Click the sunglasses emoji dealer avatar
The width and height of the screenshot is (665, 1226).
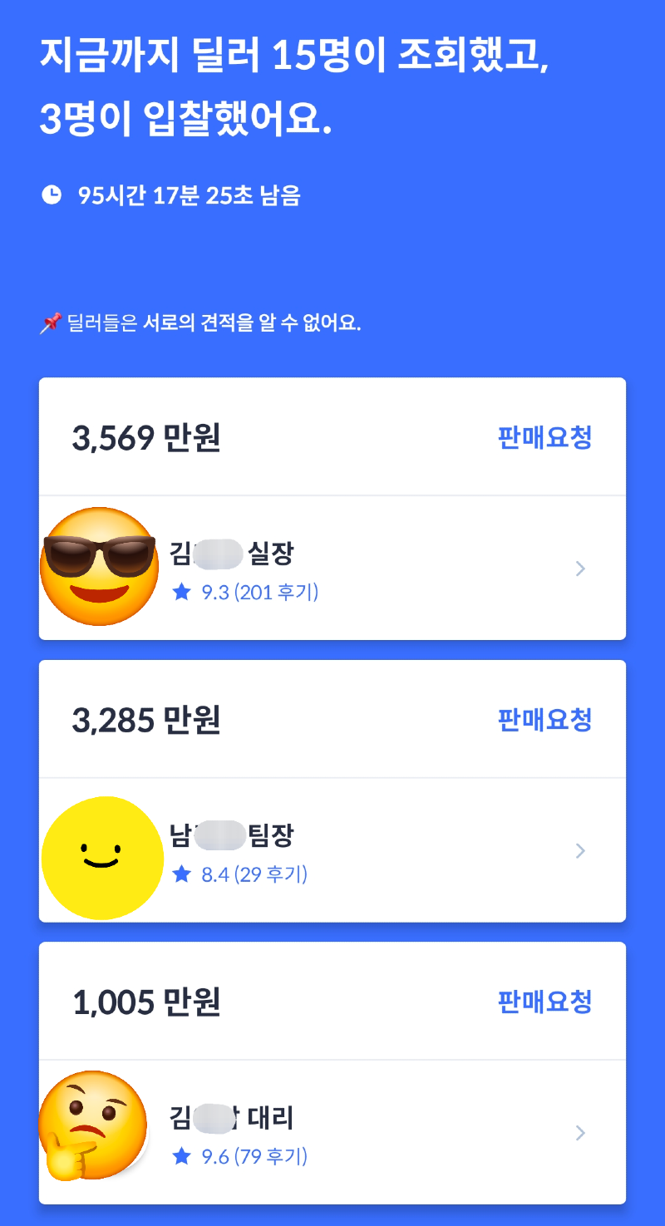[100, 567]
